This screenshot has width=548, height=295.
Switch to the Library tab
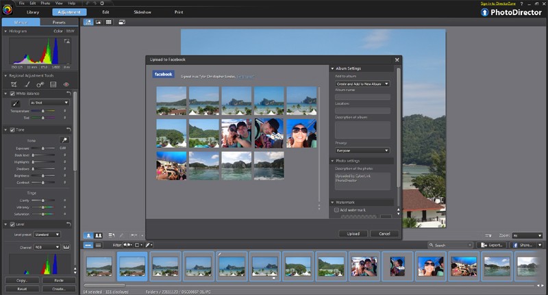33,12
